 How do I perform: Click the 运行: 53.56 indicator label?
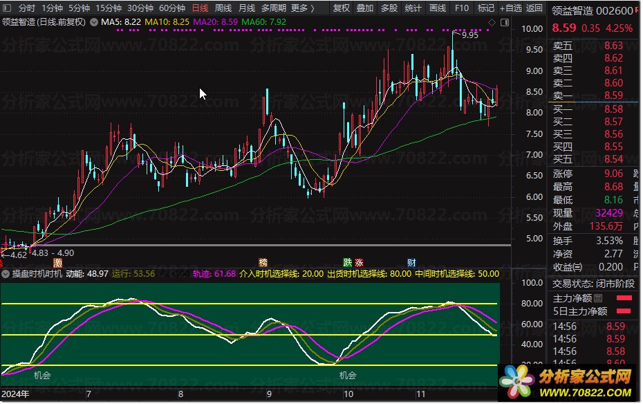coord(133,273)
